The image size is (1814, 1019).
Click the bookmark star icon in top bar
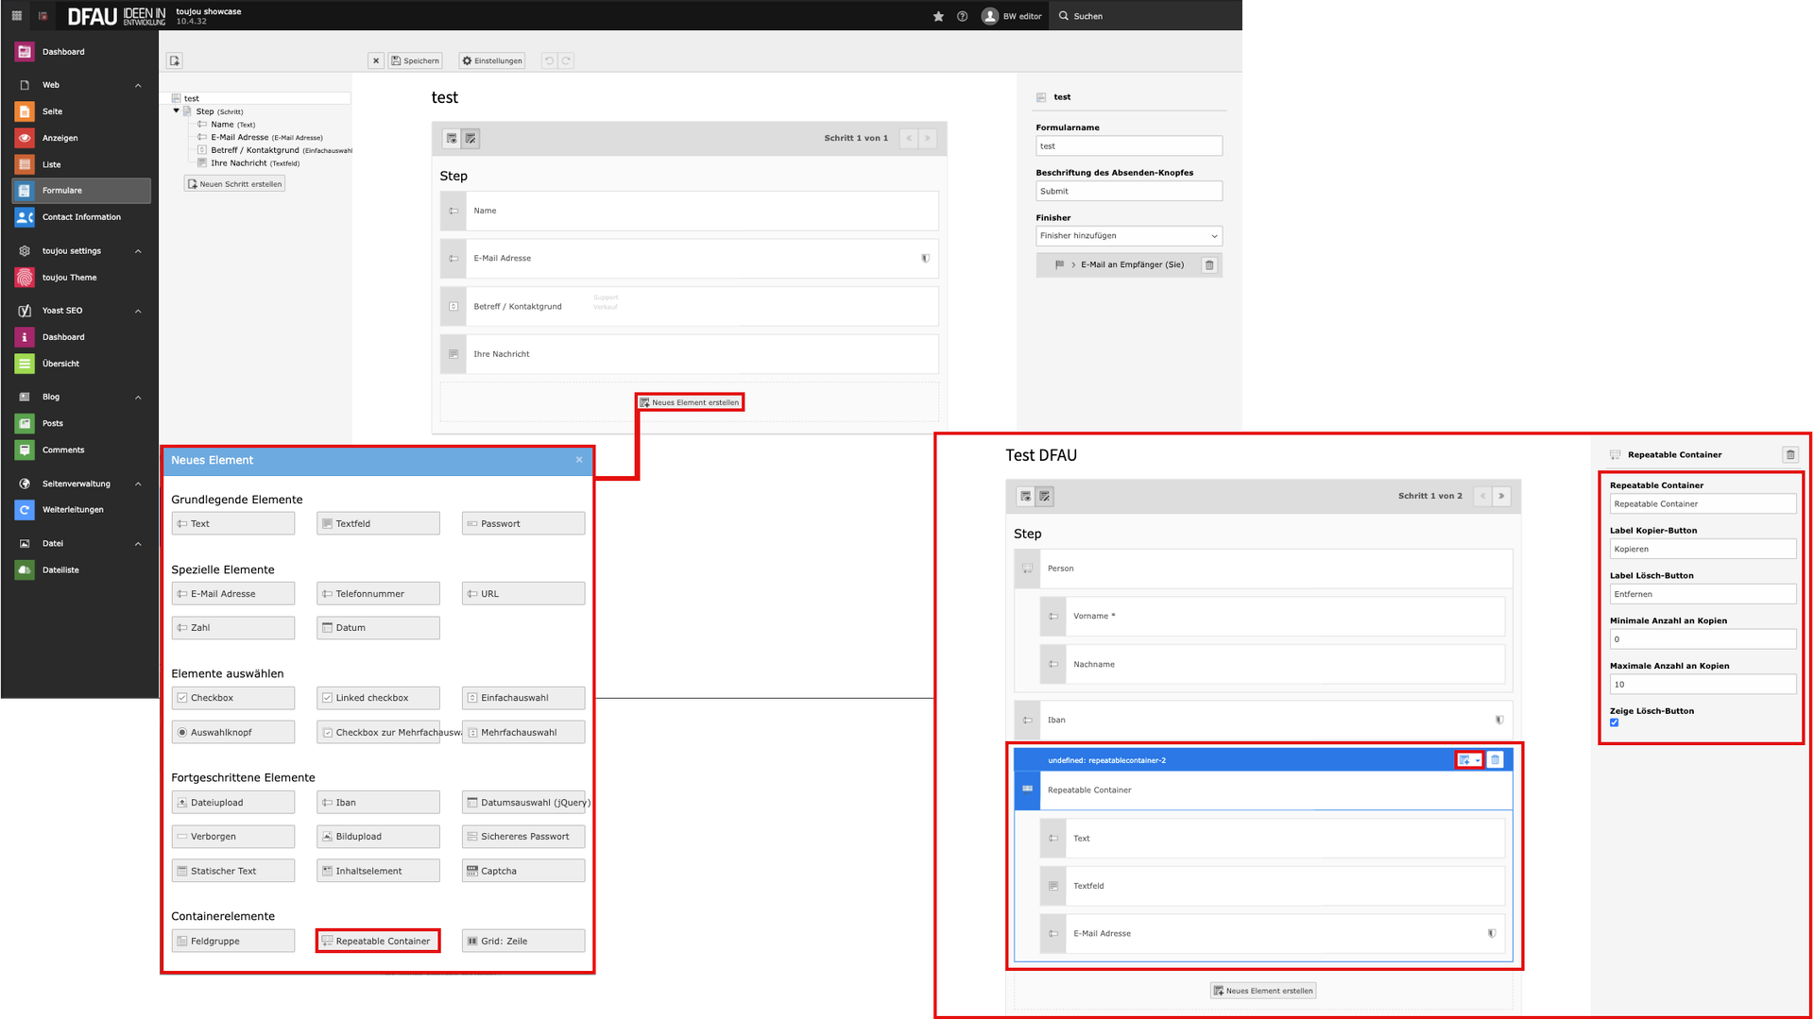[938, 16]
